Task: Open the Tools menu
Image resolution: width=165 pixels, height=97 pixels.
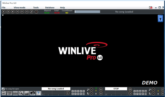Action: [x=36, y=7]
